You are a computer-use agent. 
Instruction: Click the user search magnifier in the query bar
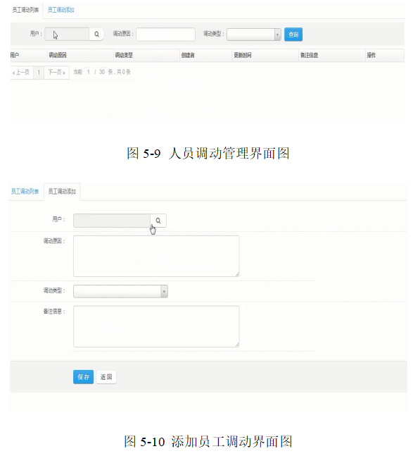tap(96, 35)
